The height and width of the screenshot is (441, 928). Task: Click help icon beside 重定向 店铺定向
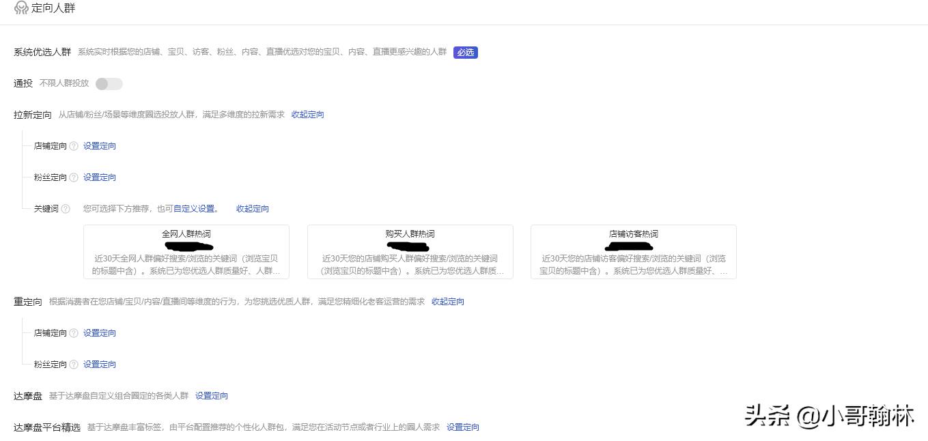(x=74, y=333)
